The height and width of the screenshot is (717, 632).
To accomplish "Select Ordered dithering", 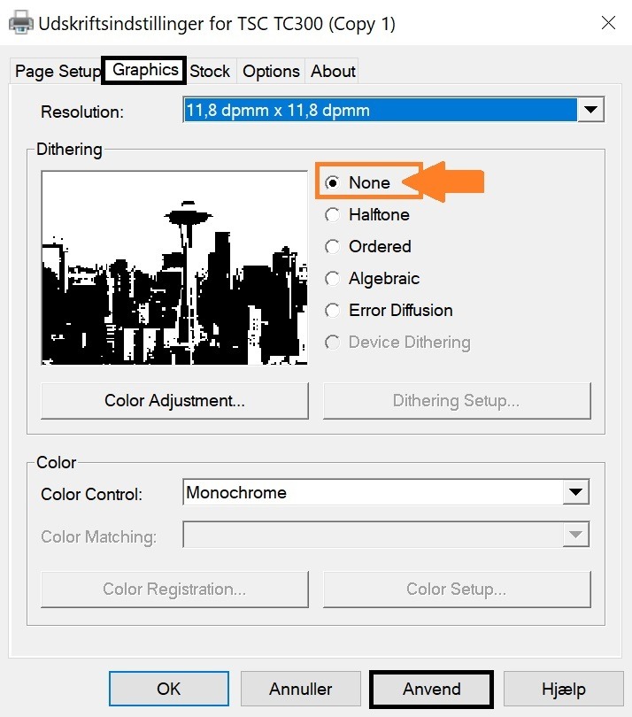I will point(368,246).
